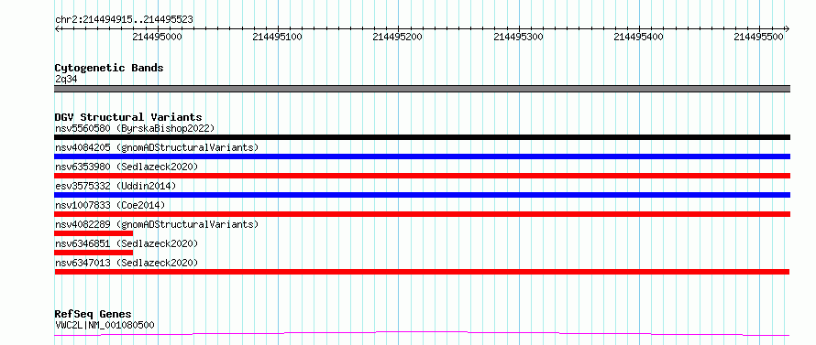Select the 2q34 band label

(x=66, y=79)
